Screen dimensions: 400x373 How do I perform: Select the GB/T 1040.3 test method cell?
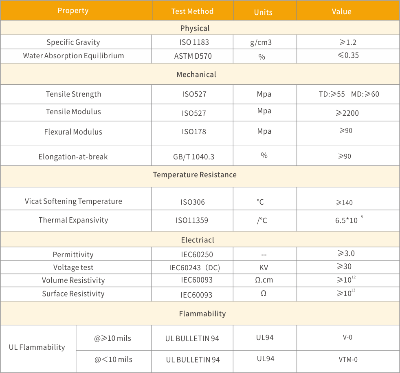(x=192, y=157)
